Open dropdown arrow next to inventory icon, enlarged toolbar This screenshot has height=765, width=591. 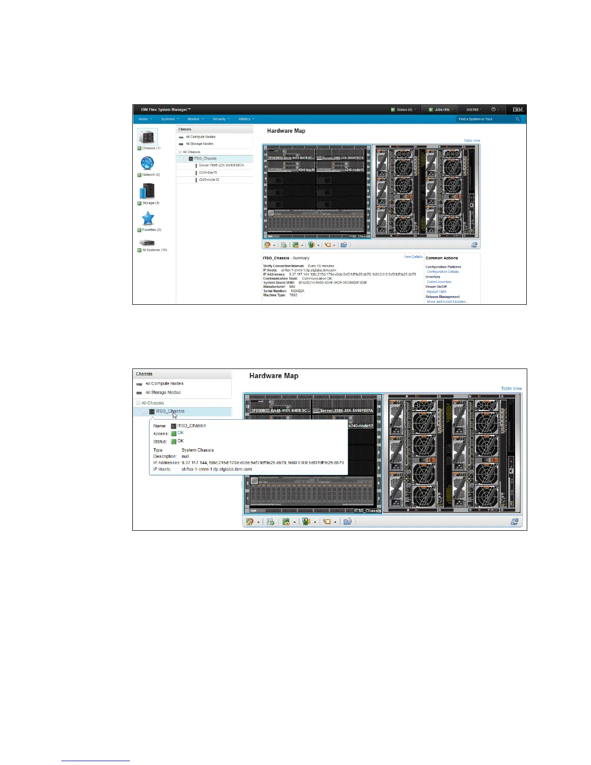point(315,522)
